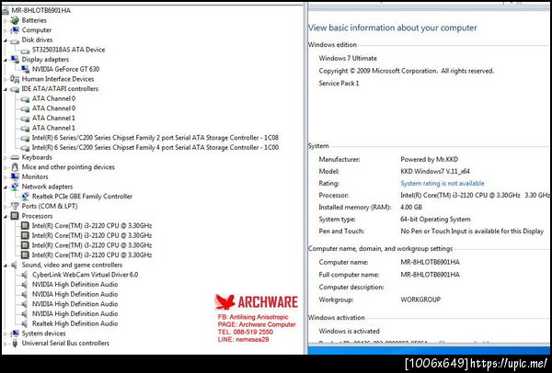Click the Mice and other pointing devices icon
Viewport: 552px width, 373px height.
pos(15,167)
